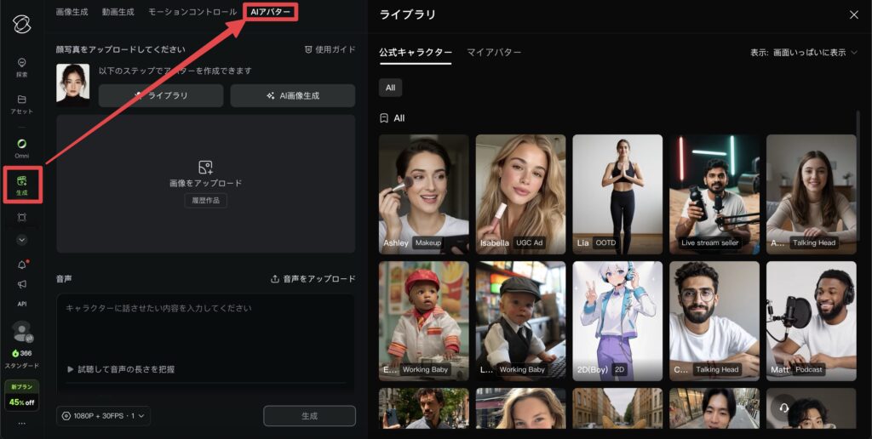Switch to the 動画生成 tab
The image size is (872, 439).
pos(118,12)
